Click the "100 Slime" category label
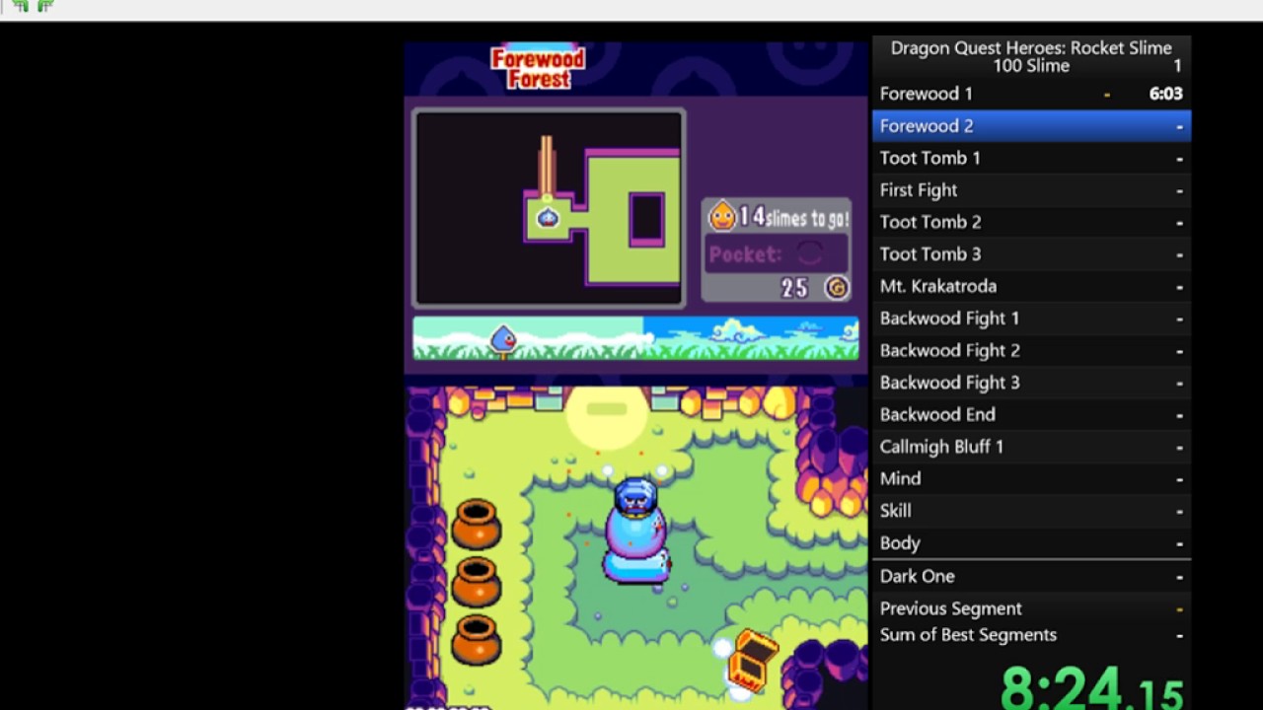 pos(1031,66)
